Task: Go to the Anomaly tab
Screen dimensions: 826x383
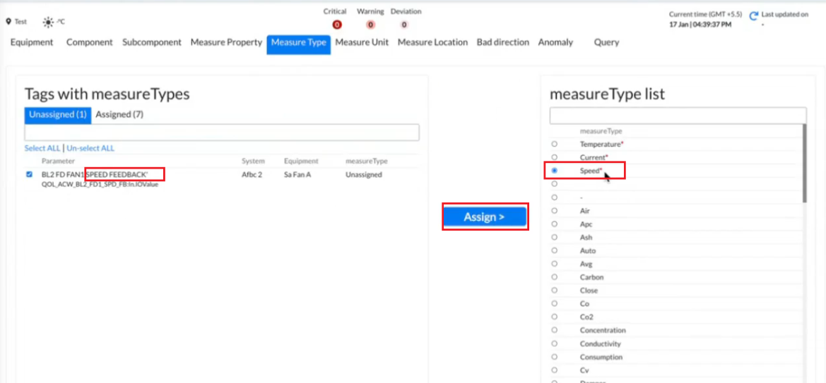Action: click(555, 42)
